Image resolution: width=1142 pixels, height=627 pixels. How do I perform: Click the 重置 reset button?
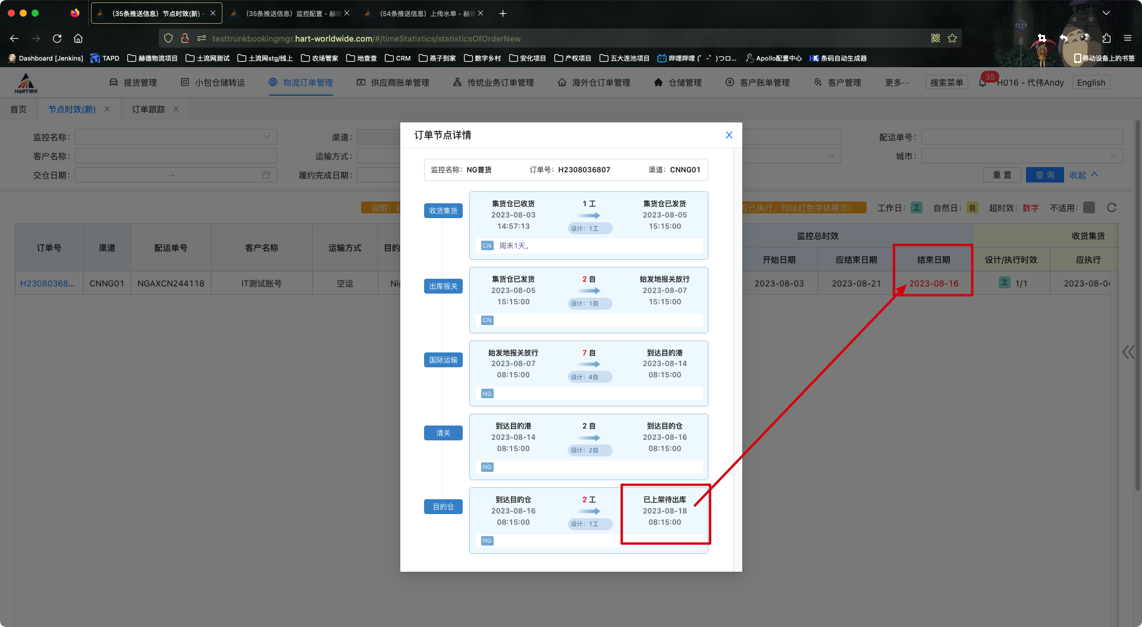[x=1002, y=175]
